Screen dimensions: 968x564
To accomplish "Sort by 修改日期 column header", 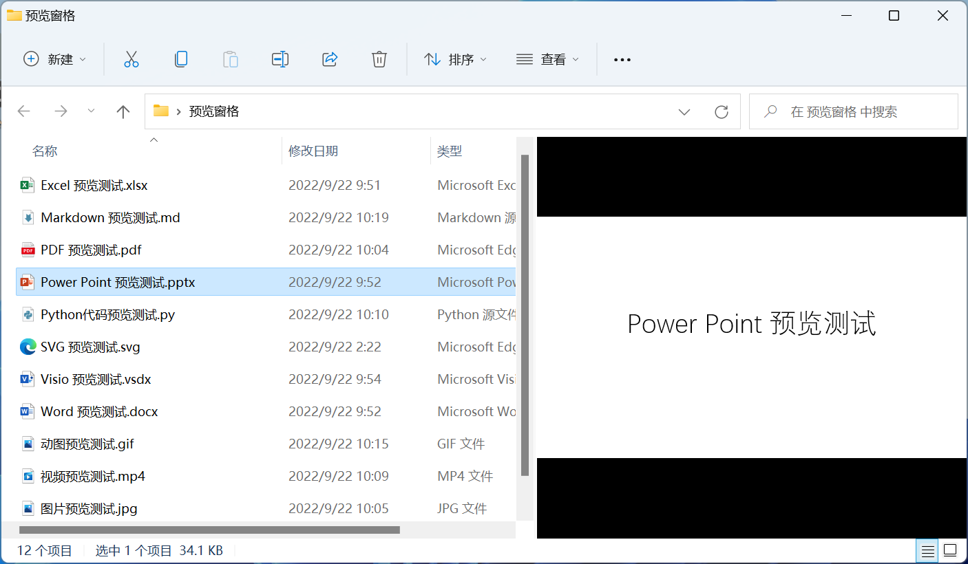I will [313, 151].
